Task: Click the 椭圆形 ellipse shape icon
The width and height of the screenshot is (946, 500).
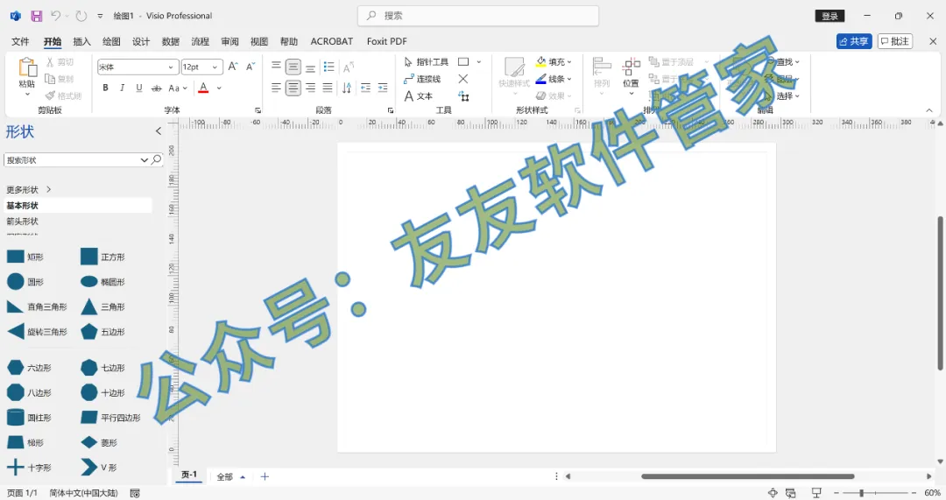Action: 88,282
